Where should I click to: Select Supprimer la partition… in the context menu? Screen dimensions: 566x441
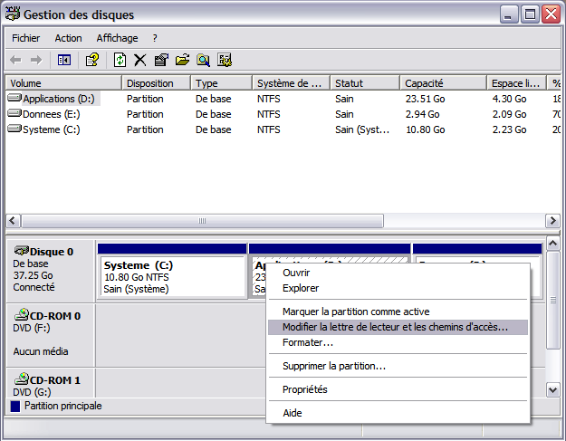[334, 366]
